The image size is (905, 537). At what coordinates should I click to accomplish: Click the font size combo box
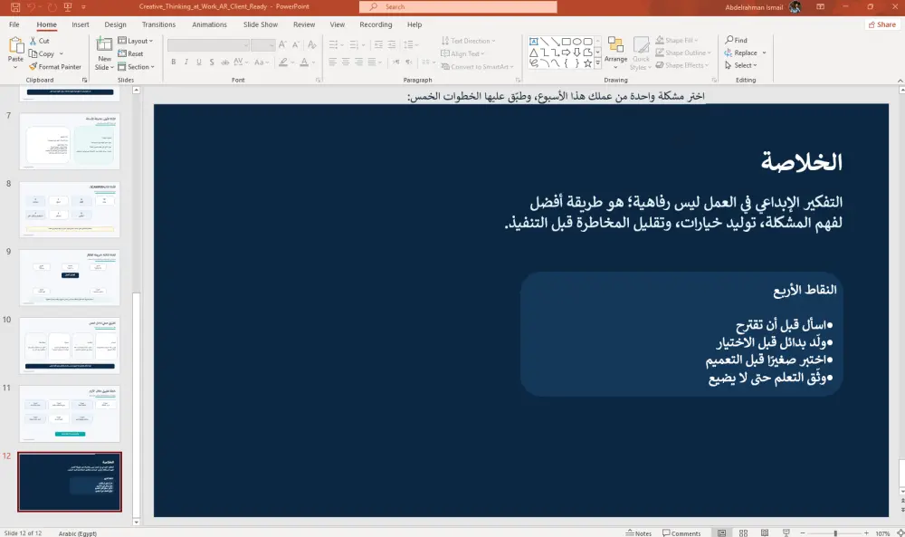pos(263,45)
